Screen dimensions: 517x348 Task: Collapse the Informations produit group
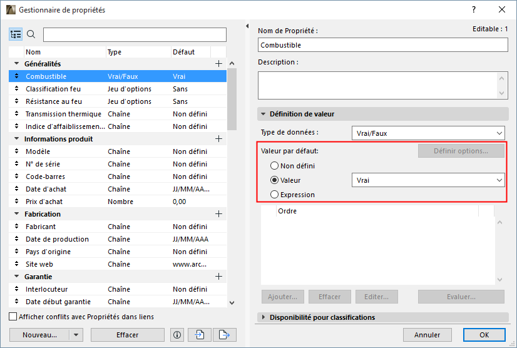click(16, 138)
